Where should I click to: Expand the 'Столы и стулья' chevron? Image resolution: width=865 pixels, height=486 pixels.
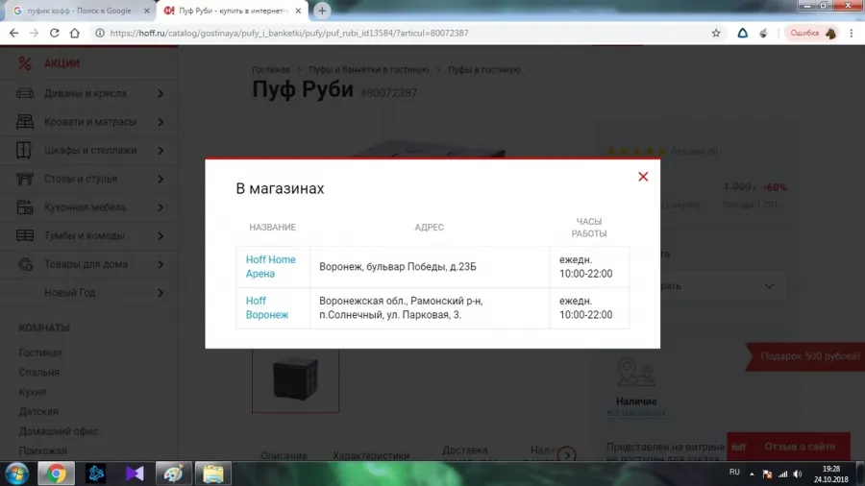161,179
